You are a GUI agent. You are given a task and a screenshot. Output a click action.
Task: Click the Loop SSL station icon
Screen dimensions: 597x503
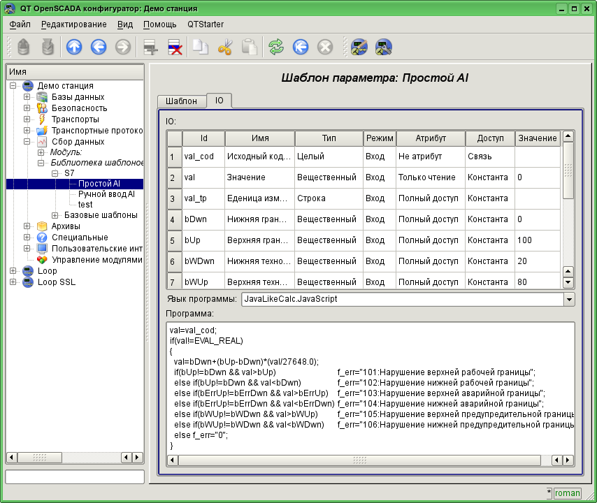(28, 282)
